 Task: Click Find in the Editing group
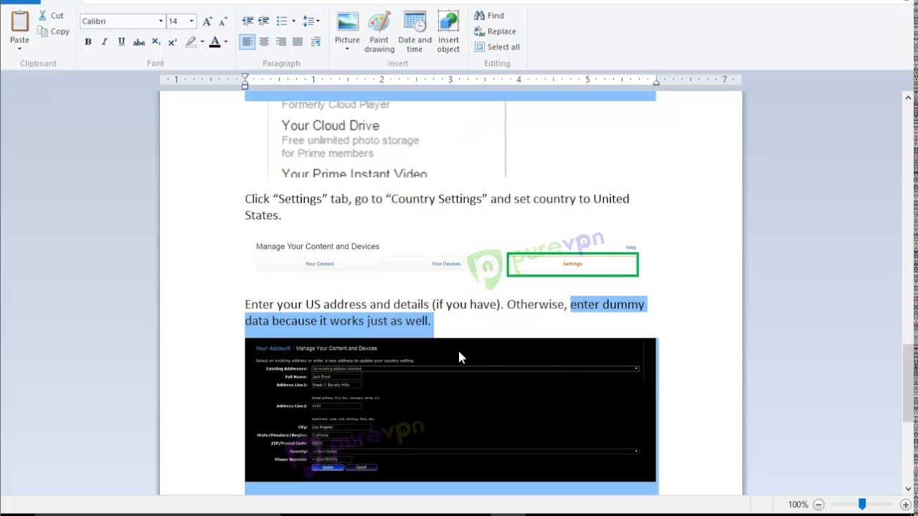point(489,16)
